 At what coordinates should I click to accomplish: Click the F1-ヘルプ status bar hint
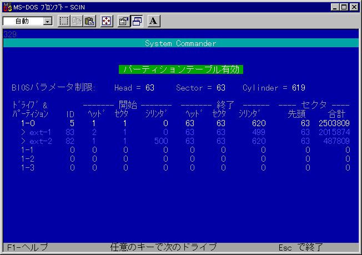click(x=27, y=247)
